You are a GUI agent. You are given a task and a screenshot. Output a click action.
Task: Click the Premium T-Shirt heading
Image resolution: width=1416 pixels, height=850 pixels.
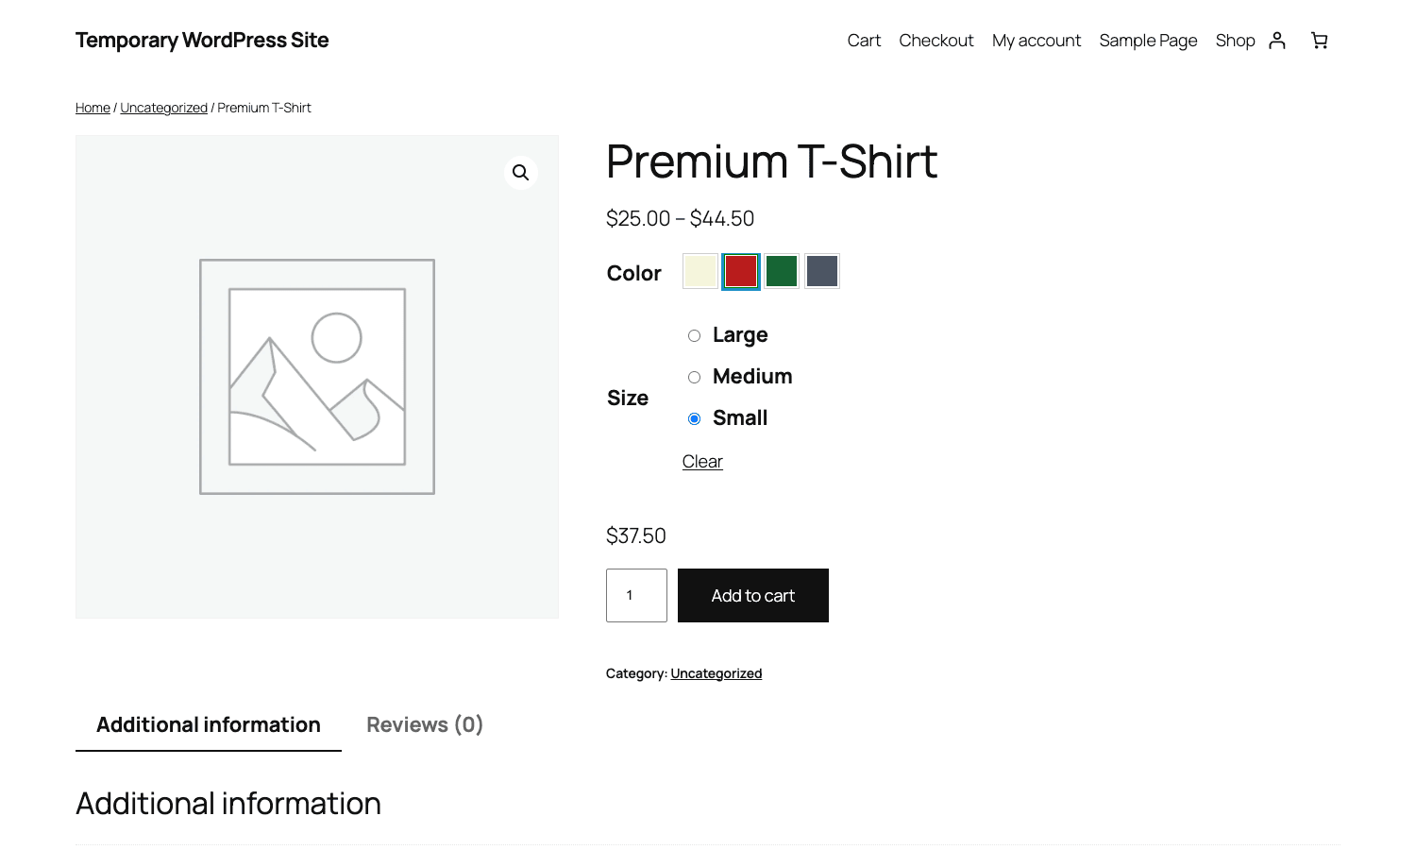(771, 161)
